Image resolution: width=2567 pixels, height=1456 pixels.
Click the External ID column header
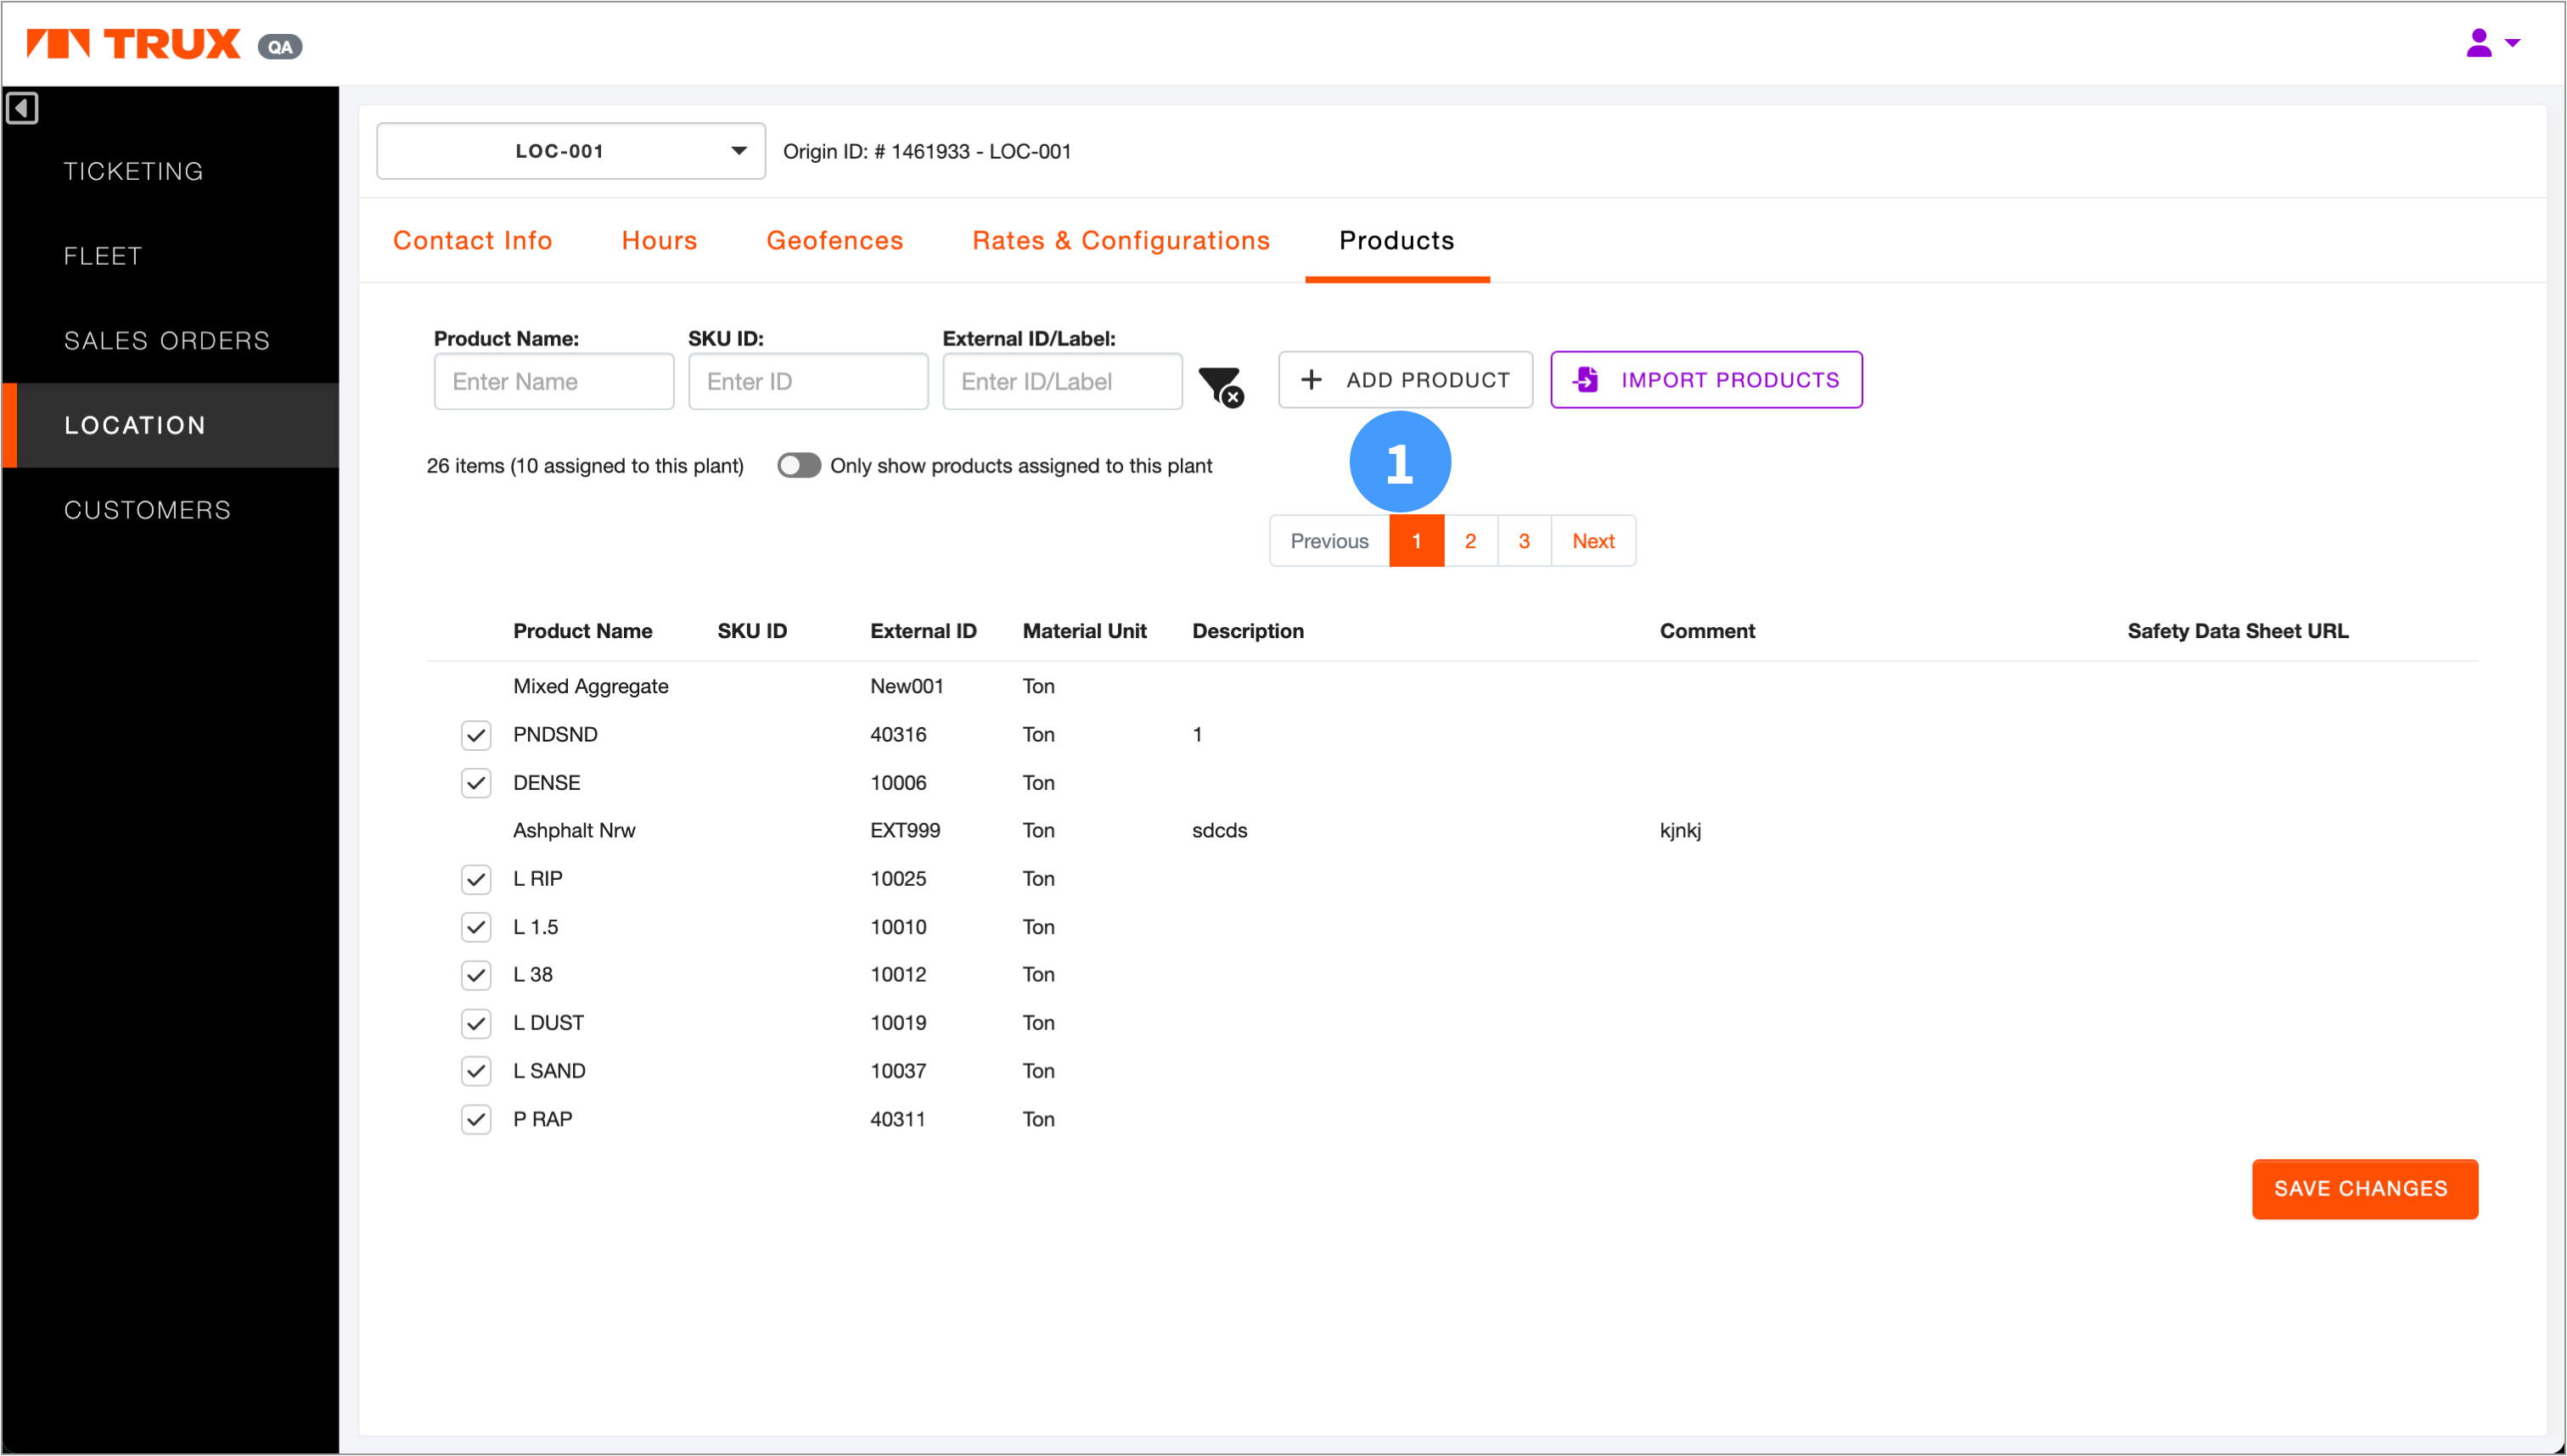pos(923,631)
